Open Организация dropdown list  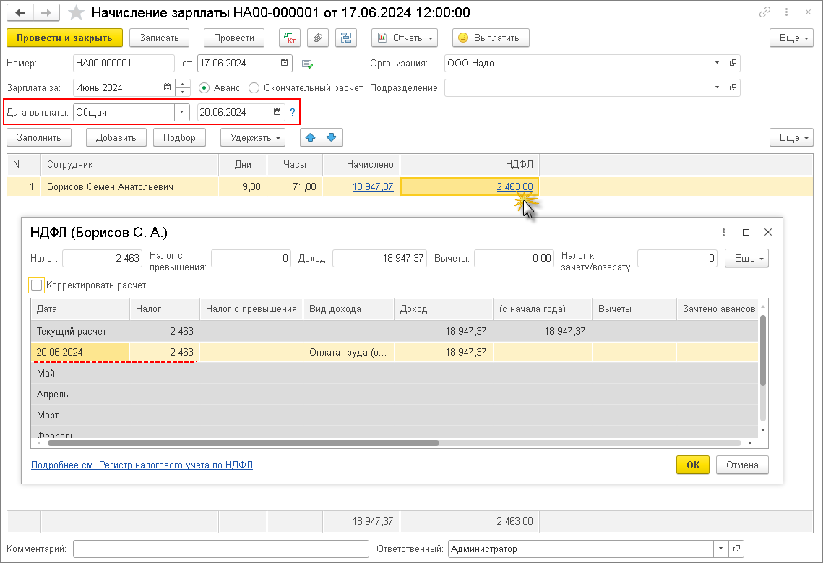click(716, 63)
